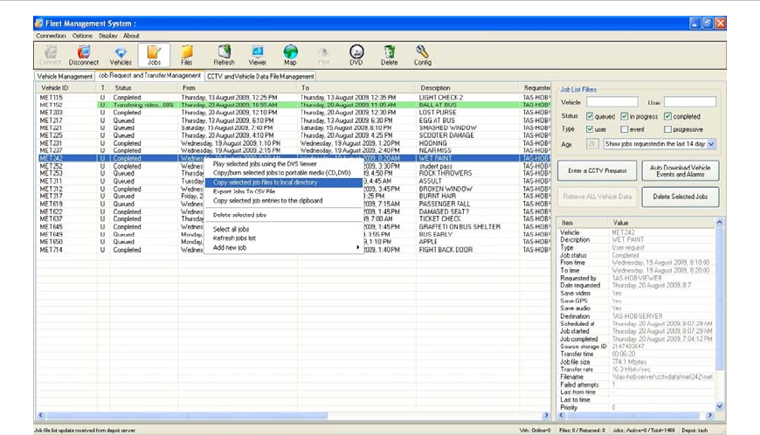Open the Connection menu
This screenshot has height=435, width=760.
(x=51, y=36)
